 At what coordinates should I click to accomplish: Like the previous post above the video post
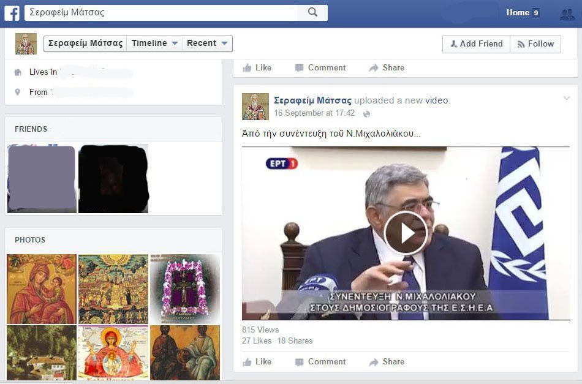tap(257, 68)
